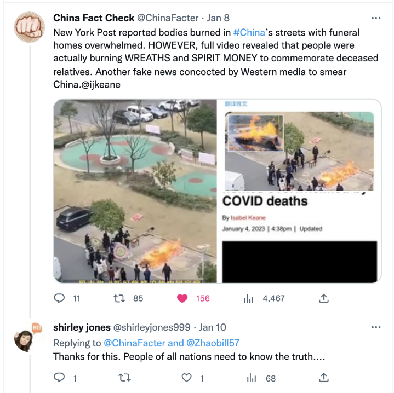Reply to the China Fact Check tweet

coord(60,298)
